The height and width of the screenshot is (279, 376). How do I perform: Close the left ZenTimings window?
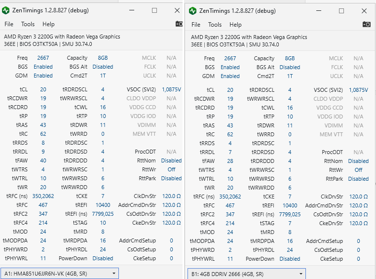pos(177,10)
